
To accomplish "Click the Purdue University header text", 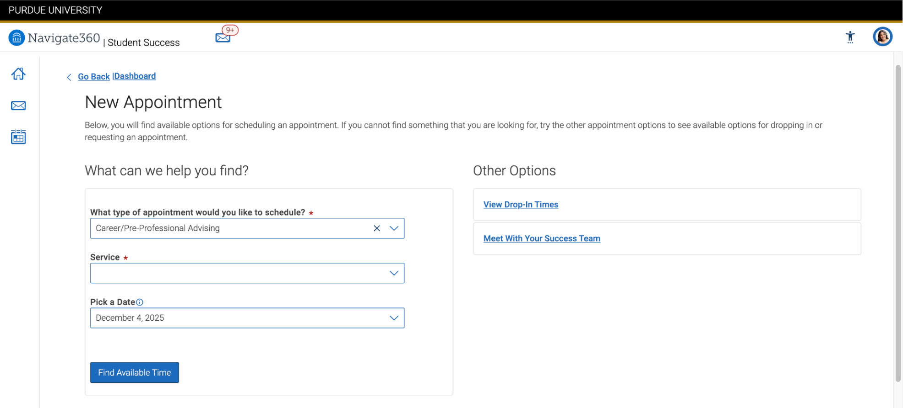I will coord(55,10).
